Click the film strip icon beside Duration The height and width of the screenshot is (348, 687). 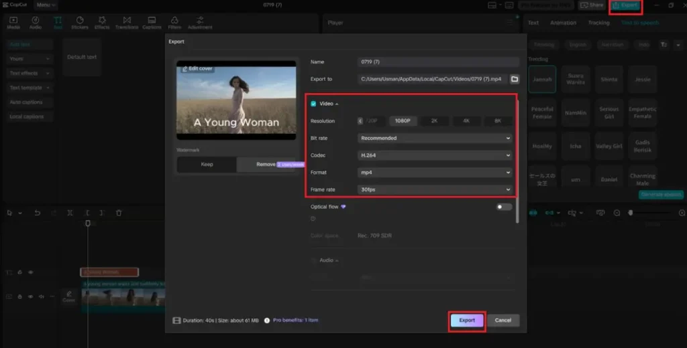pyautogui.click(x=176, y=321)
